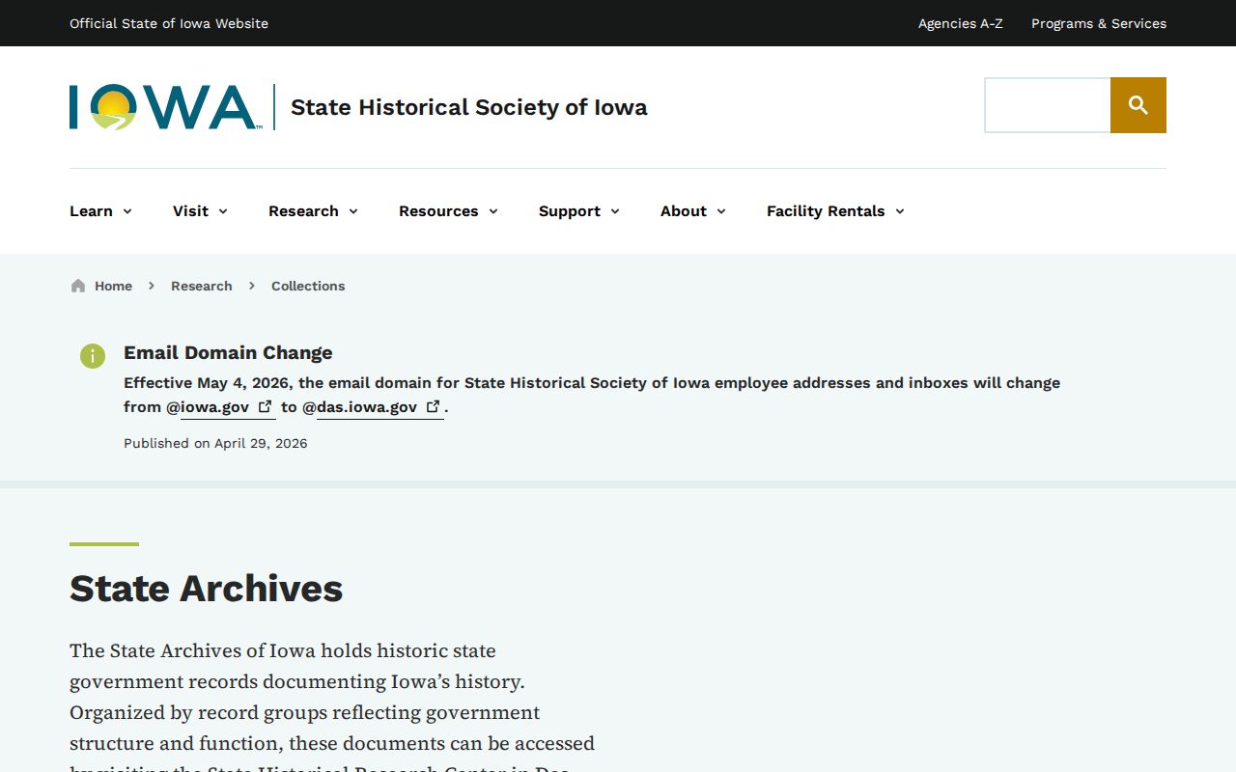The image size is (1236, 772).
Task: Click the magnifying glass search button
Action: pyautogui.click(x=1138, y=105)
